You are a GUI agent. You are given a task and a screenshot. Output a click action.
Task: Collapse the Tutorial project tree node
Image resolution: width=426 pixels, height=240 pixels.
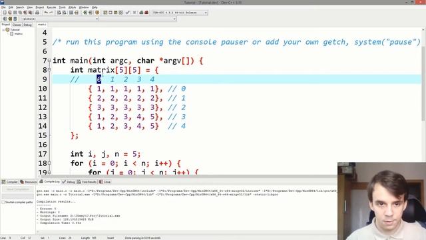pyautogui.click(x=3, y=29)
